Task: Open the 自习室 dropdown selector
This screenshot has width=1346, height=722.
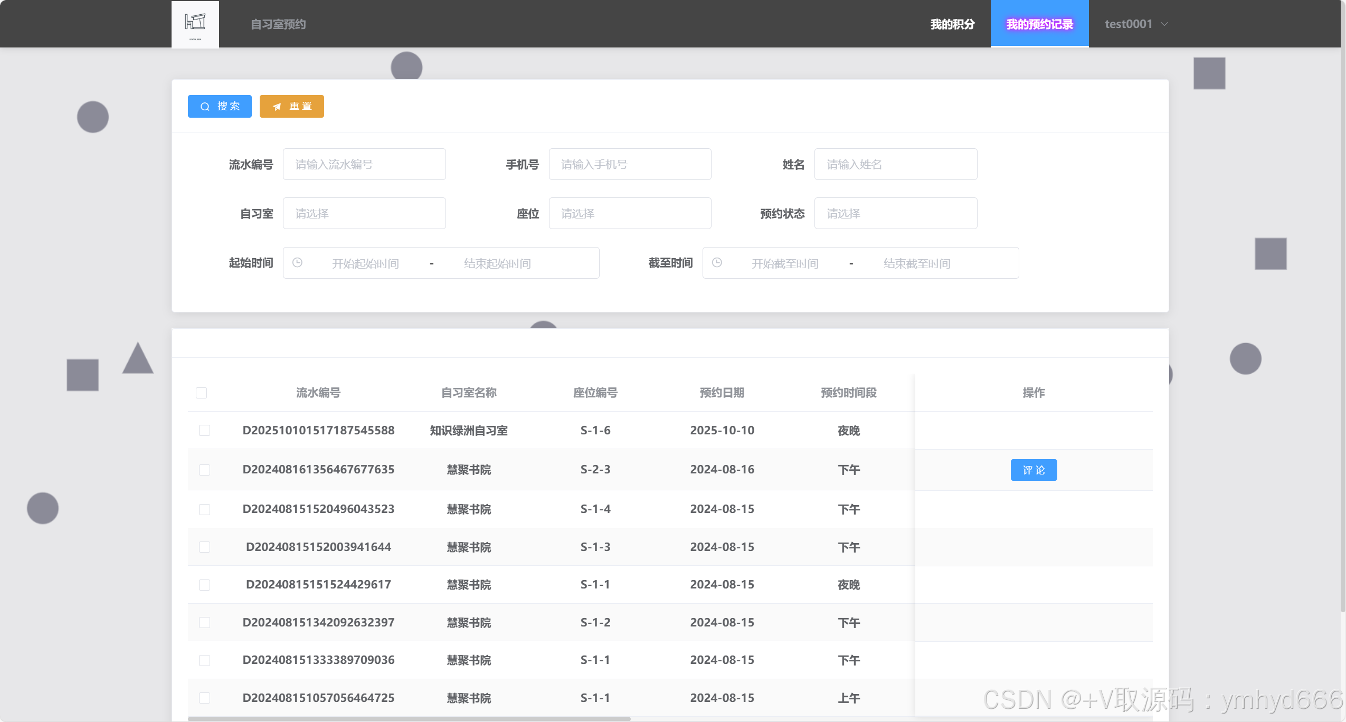Action: click(364, 213)
